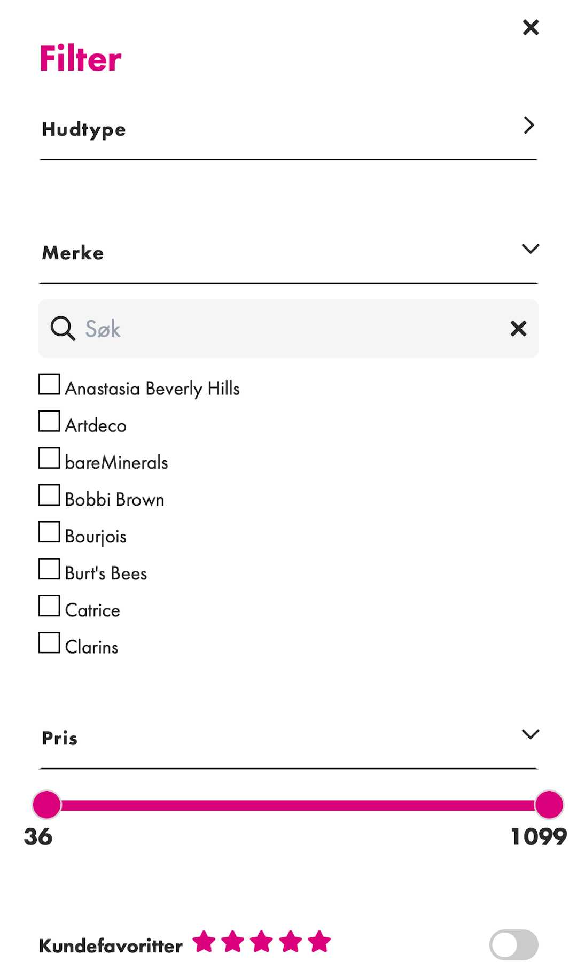
Task: Click the left price slider handle at 36
Action: (x=47, y=803)
